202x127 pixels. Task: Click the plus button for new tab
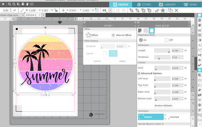point(44,15)
